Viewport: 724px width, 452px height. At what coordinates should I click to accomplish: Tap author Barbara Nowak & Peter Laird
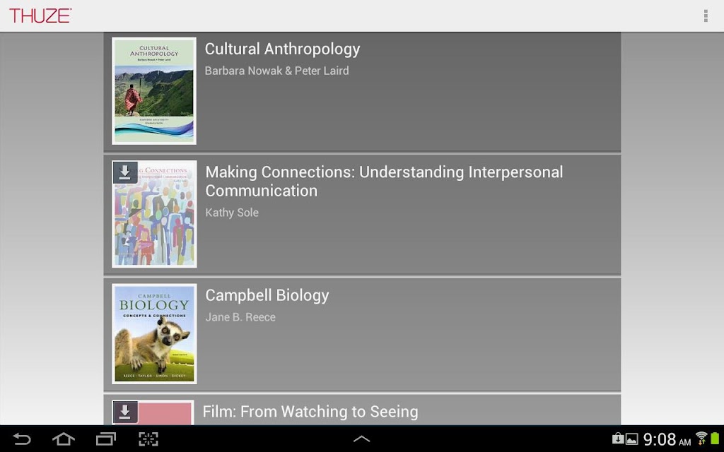coord(276,71)
